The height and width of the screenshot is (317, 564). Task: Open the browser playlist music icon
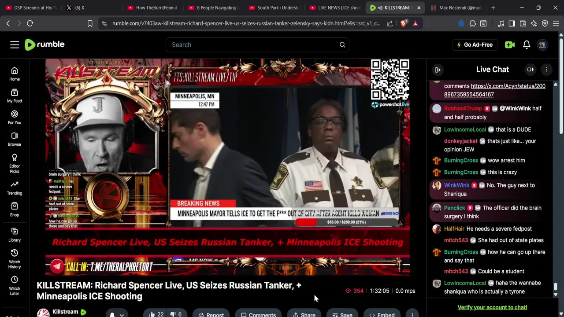(501, 23)
